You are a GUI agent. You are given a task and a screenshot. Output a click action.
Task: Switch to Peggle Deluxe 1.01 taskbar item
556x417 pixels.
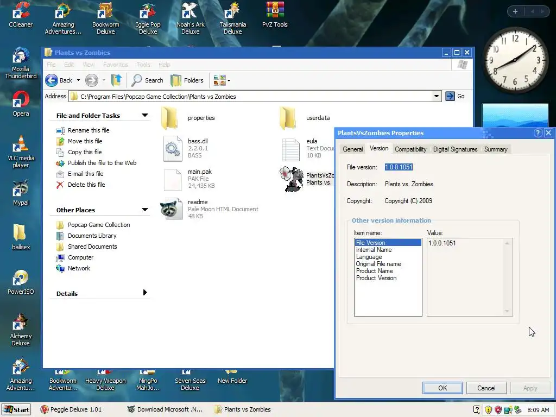(71, 409)
